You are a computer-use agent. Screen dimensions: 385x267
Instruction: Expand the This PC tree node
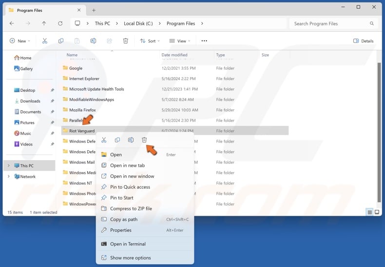coord(8,166)
